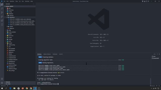161x90 pixels.
Task: Open the Accounts icon in activity bar
Action: click(x=2, y=79)
